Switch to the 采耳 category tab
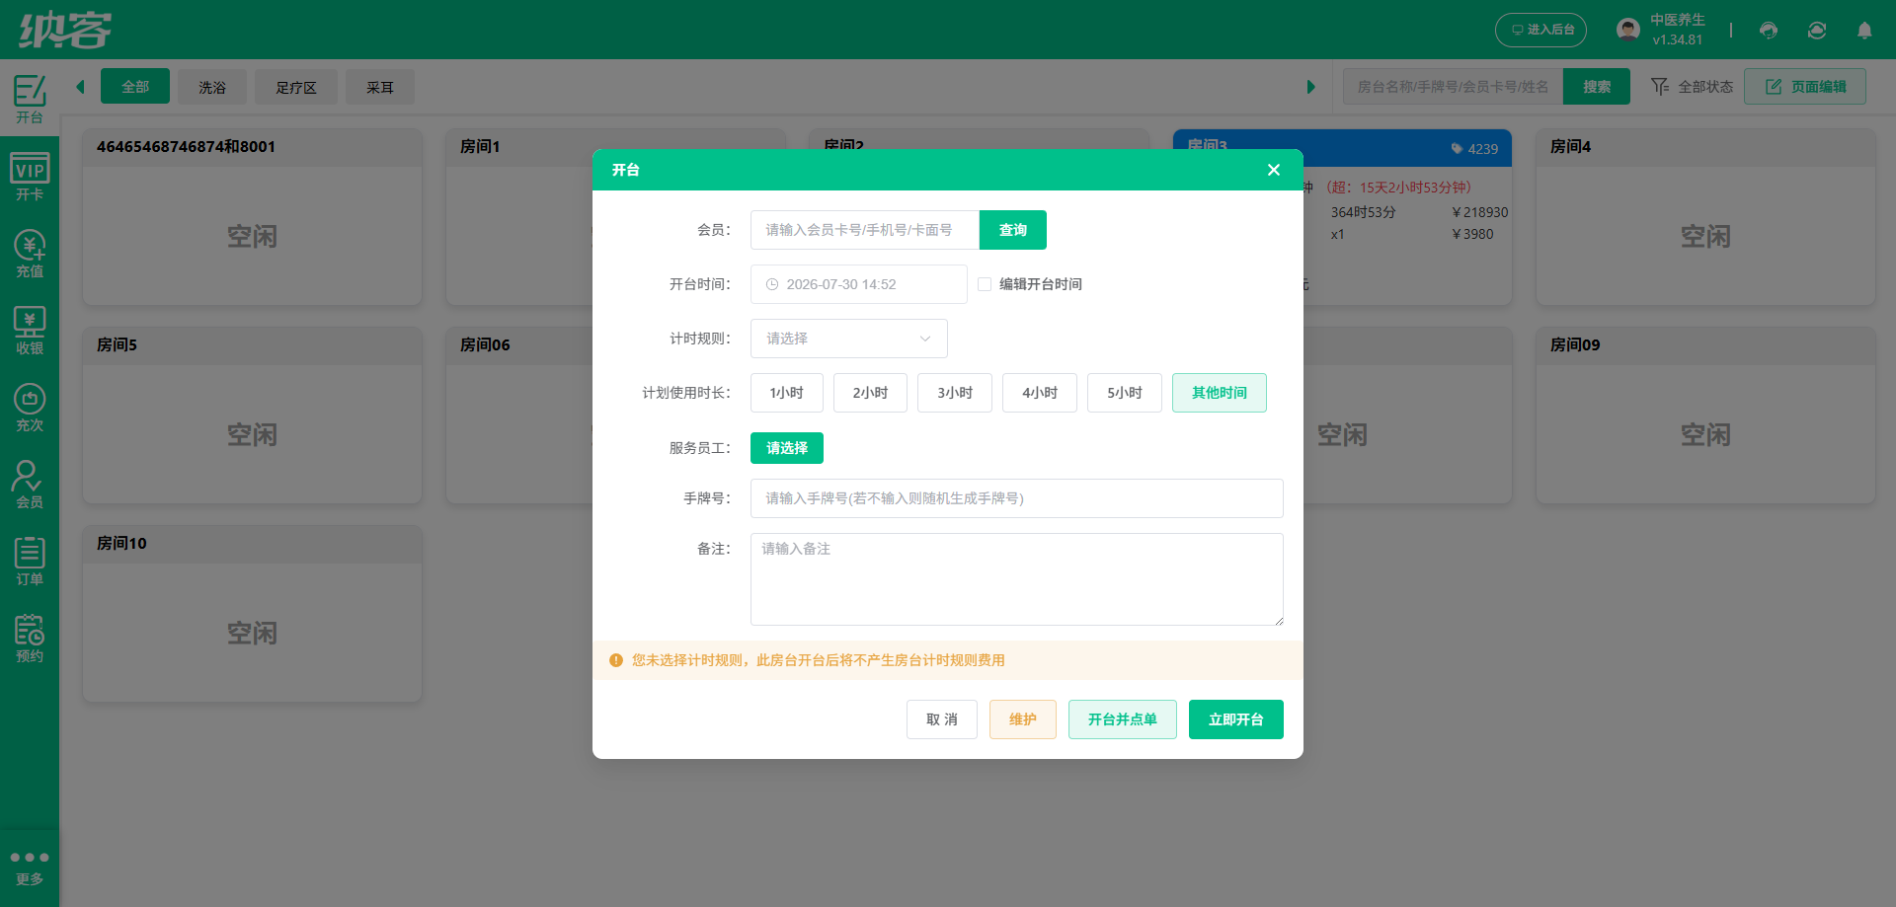This screenshot has width=1896, height=907. (380, 87)
